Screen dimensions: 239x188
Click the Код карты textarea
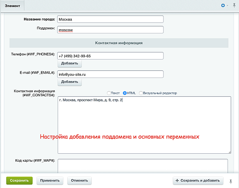click(143, 166)
